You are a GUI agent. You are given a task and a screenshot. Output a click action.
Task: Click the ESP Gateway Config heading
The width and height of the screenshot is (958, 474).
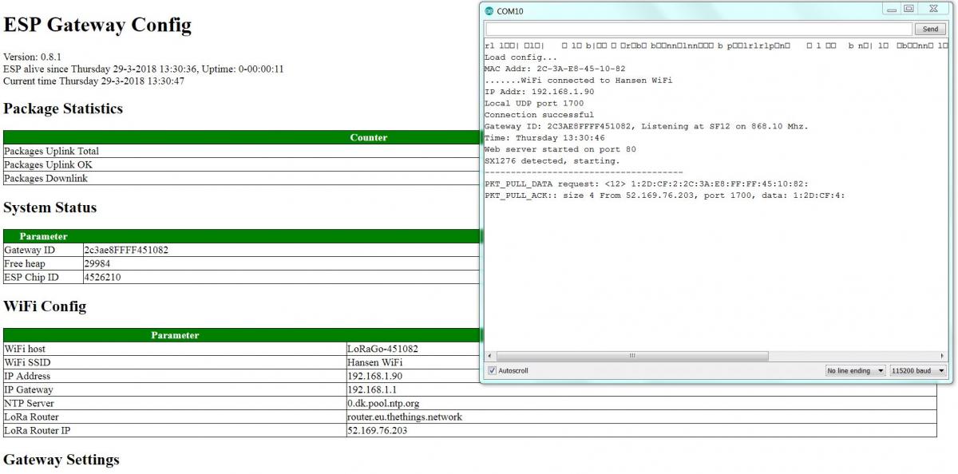click(97, 25)
